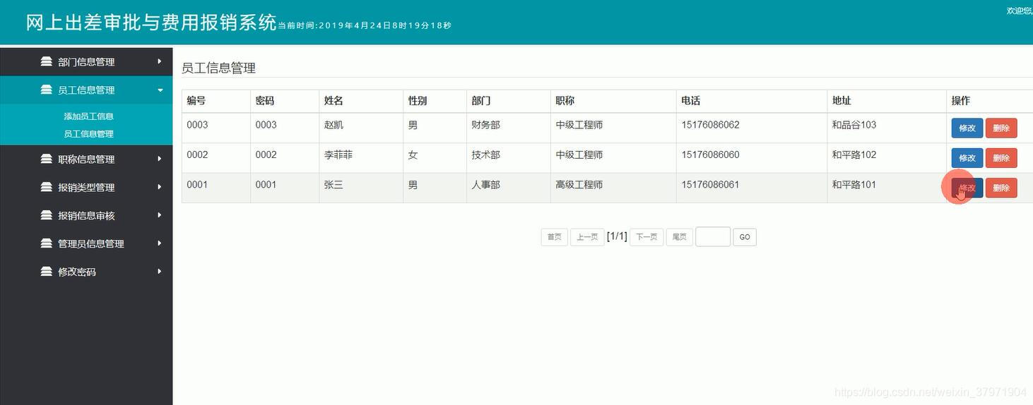Click 修改 for employee 赵凯
1033x405 pixels.
click(x=967, y=128)
